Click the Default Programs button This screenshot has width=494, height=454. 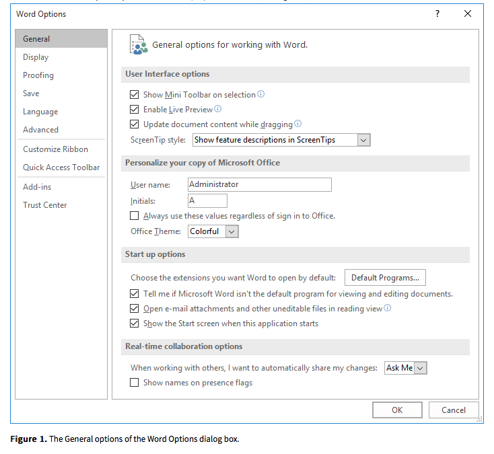[x=385, y=278]
